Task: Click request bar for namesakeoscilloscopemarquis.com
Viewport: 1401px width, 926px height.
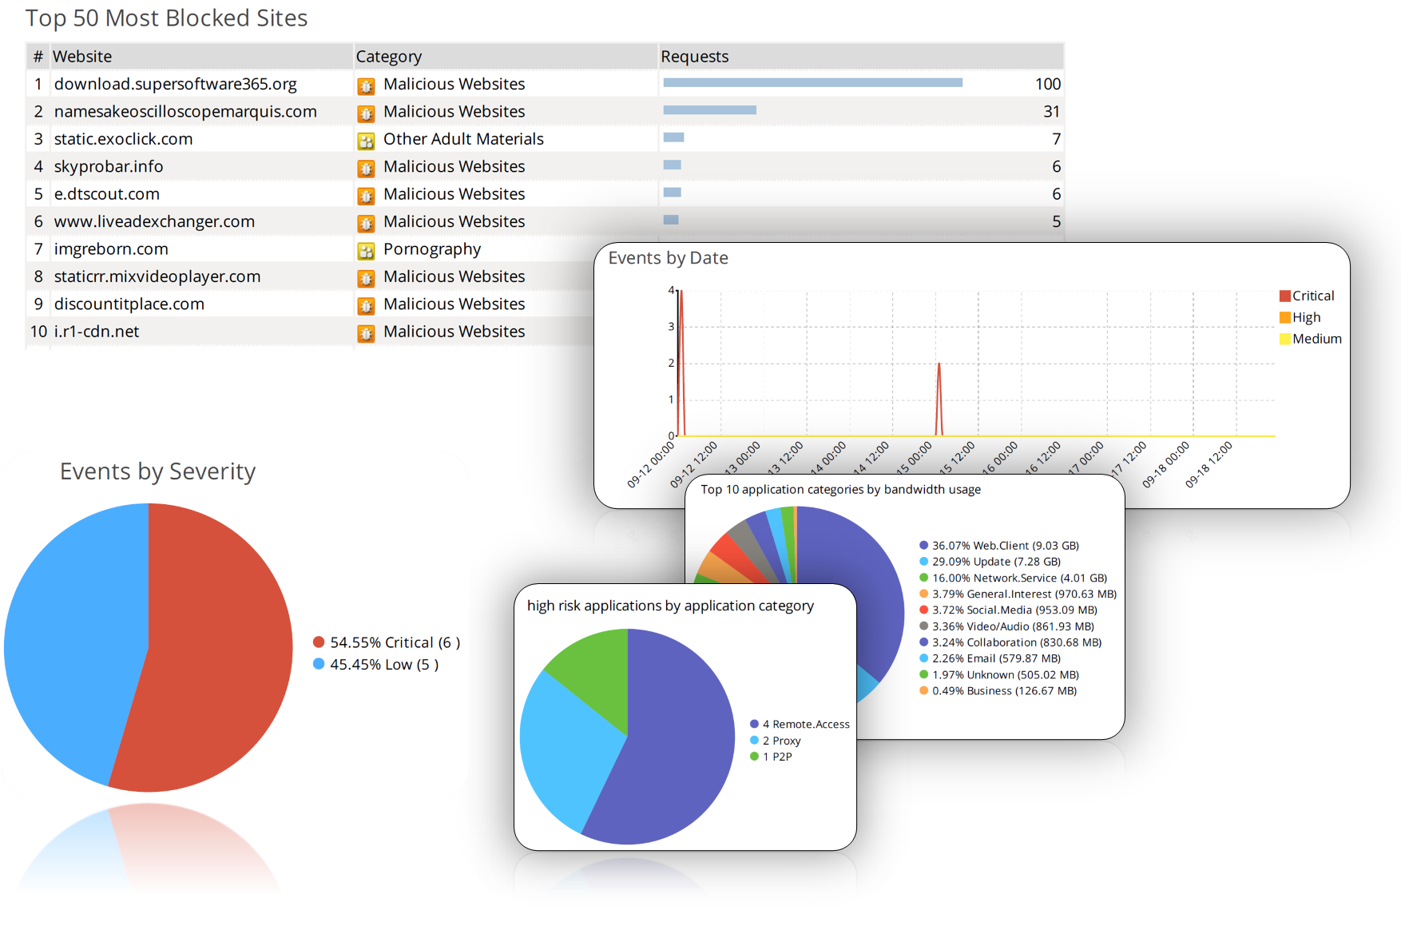Action: tap(709, 110)
